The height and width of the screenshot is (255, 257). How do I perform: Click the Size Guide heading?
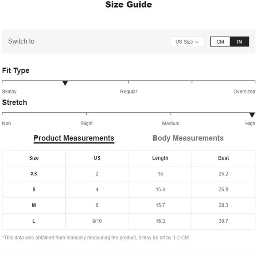click(128, 5)
